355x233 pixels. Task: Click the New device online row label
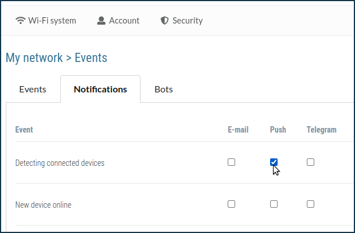point(43,205)
